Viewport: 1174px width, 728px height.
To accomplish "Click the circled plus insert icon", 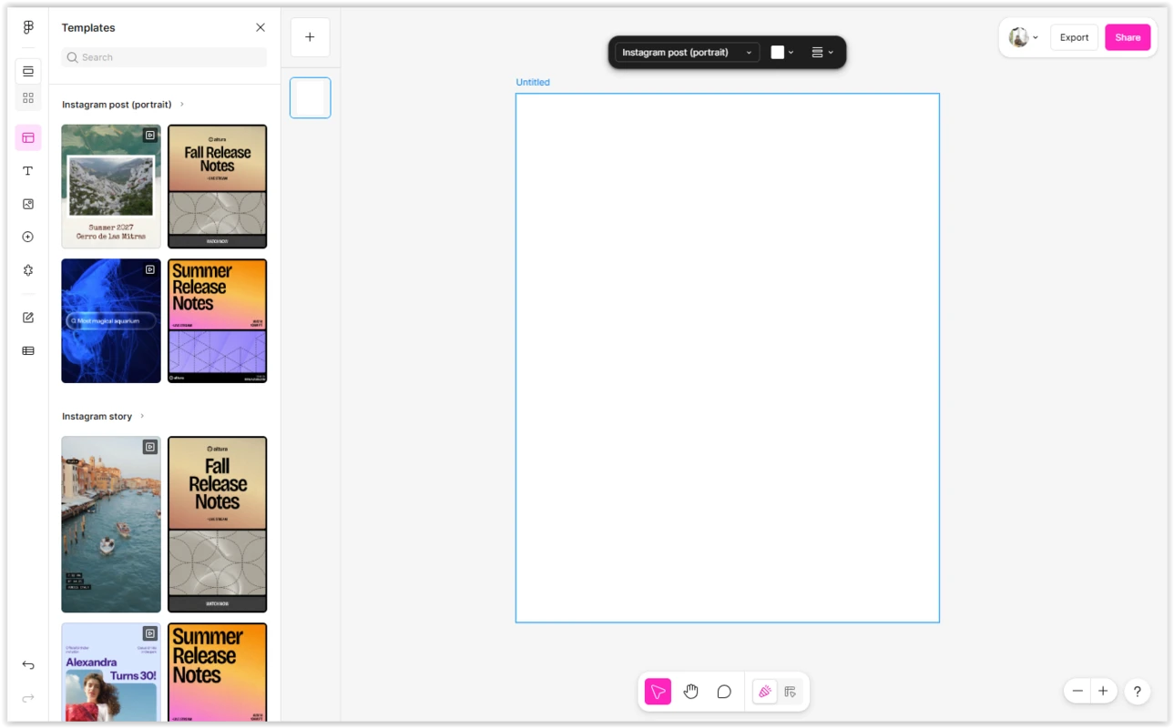I will [x=28, y=237].
